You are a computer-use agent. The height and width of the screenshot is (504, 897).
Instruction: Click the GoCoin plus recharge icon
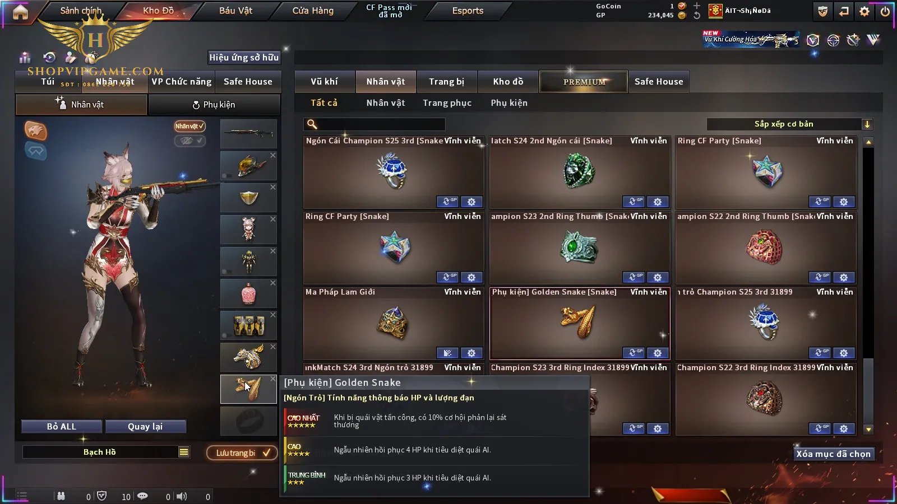point(697,6)
